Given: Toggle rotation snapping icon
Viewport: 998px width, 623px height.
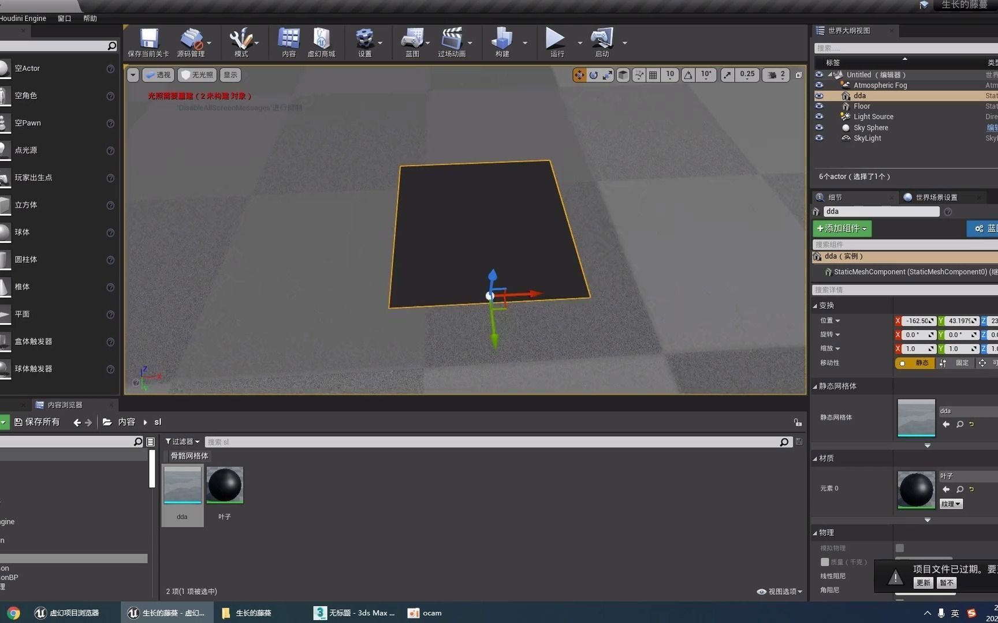Looking at the screenshot, I should [x=688, y=75].
